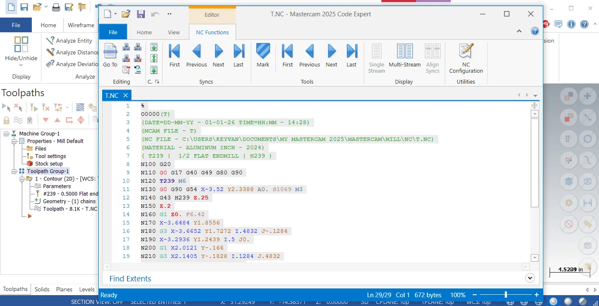Switch to Solids tab at panel bottom
599x306 pixels.
point(42,289)
